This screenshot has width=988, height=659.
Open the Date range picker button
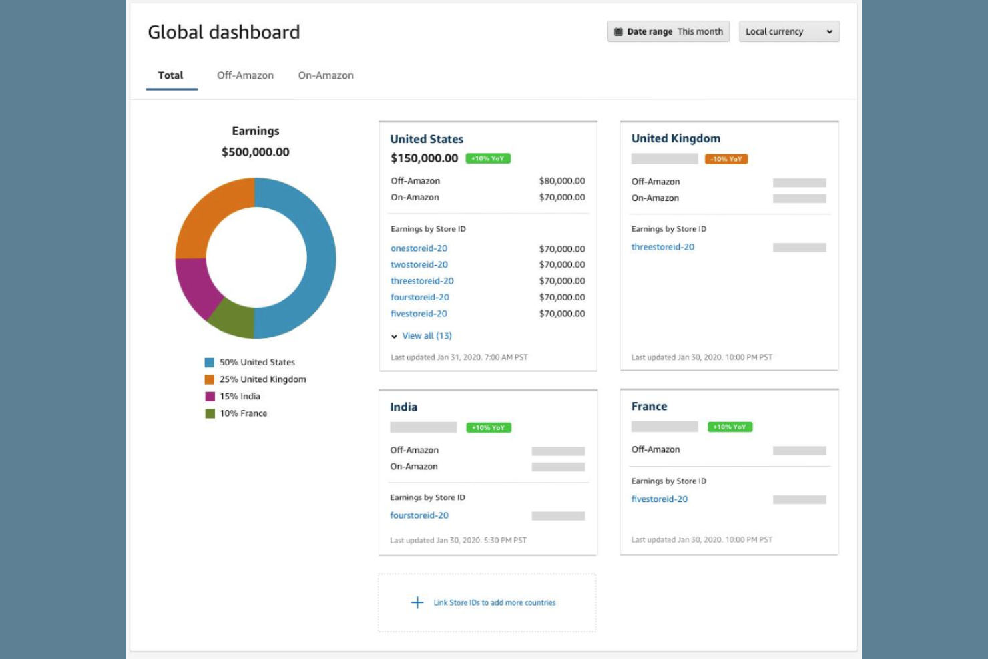tap(668, 31)
